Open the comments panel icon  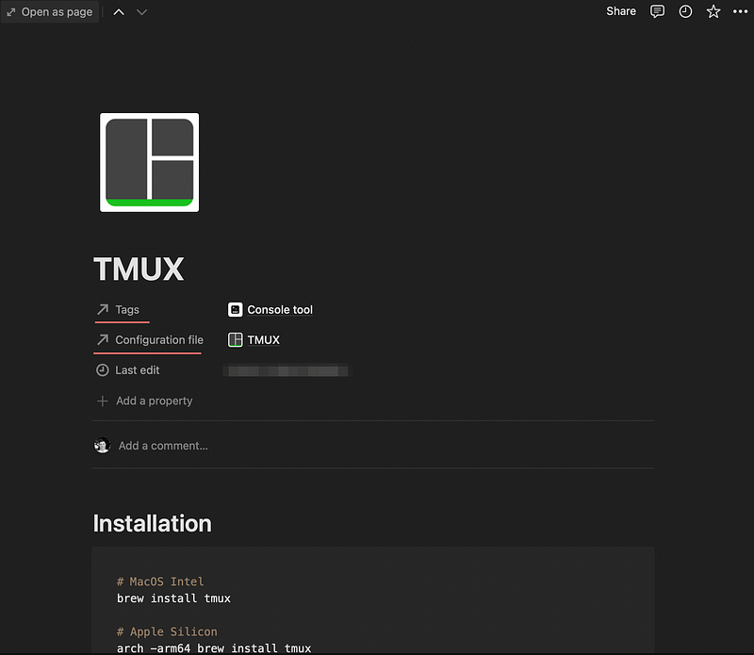657,11
